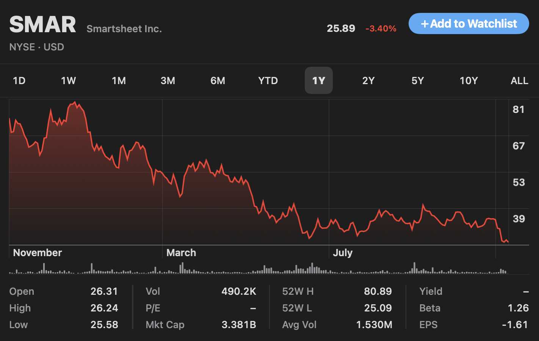This screenshot has width=539, height=341.
Task: Select the 3M chart range
Action: [x=168, y=81]
